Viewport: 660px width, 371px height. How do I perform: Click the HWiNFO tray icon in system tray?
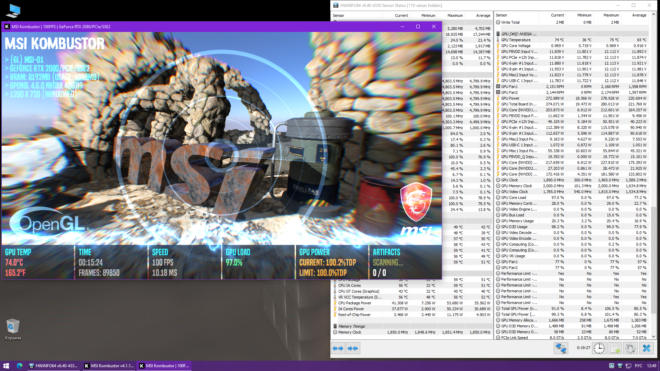click(x=620, y=366)
